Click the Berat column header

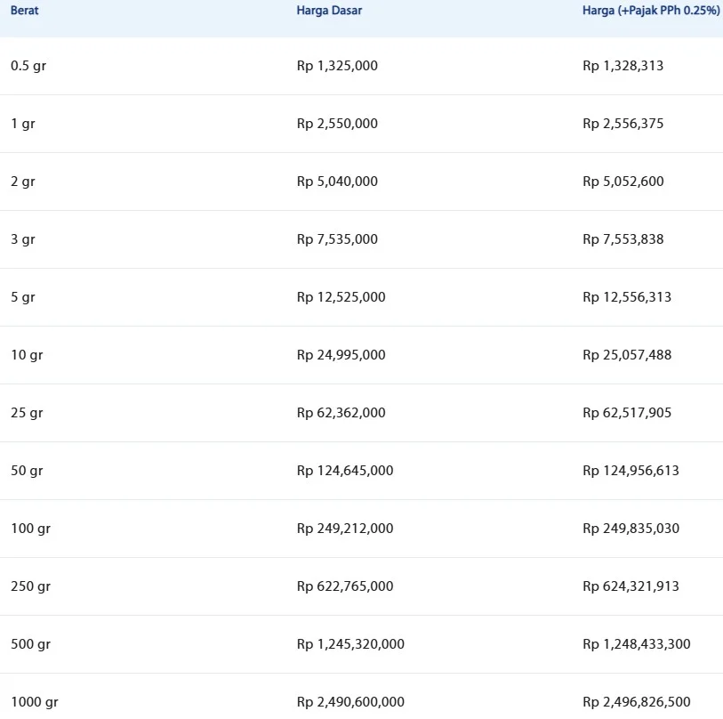click(24, 10)
